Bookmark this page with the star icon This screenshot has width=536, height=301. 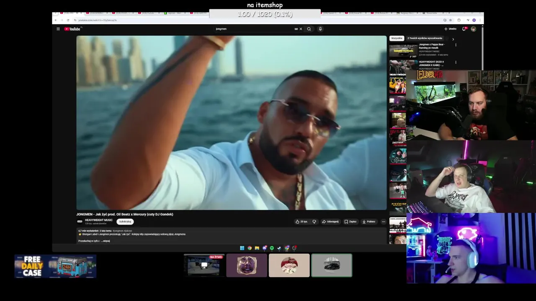pos(451,20)
